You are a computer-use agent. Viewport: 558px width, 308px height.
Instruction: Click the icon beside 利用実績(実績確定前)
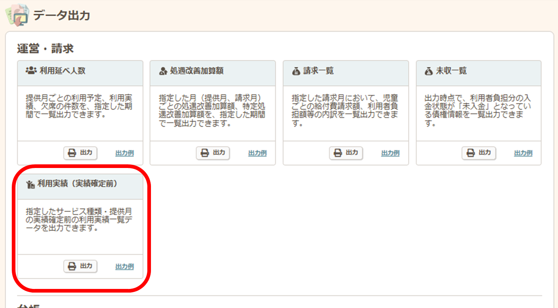[x=30, y=185]
